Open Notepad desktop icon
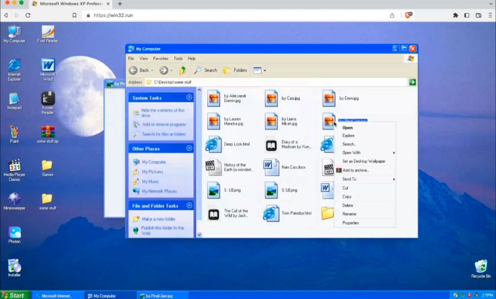 point(14,101)
